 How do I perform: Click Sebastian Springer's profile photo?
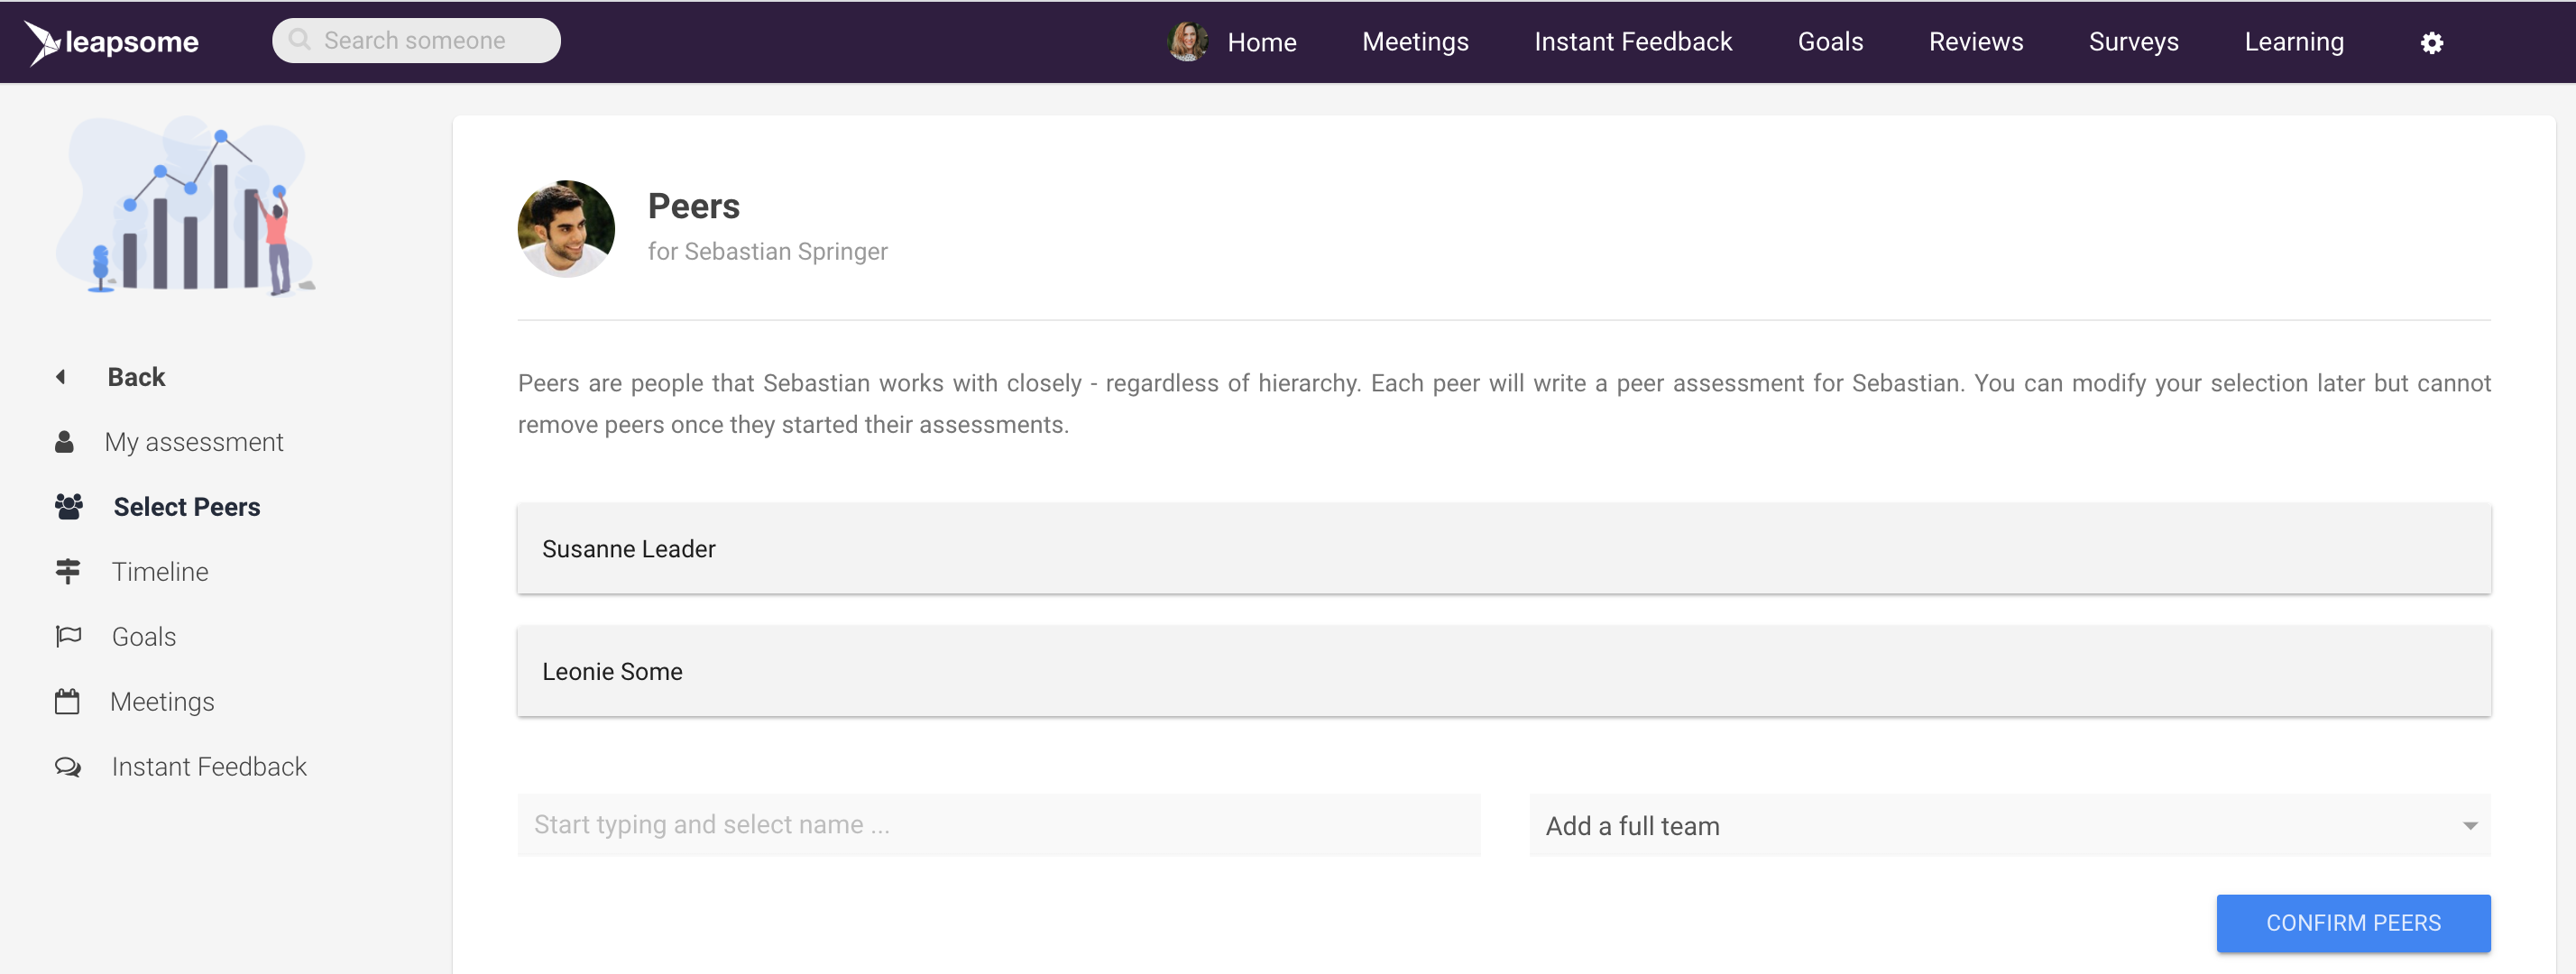566,229
